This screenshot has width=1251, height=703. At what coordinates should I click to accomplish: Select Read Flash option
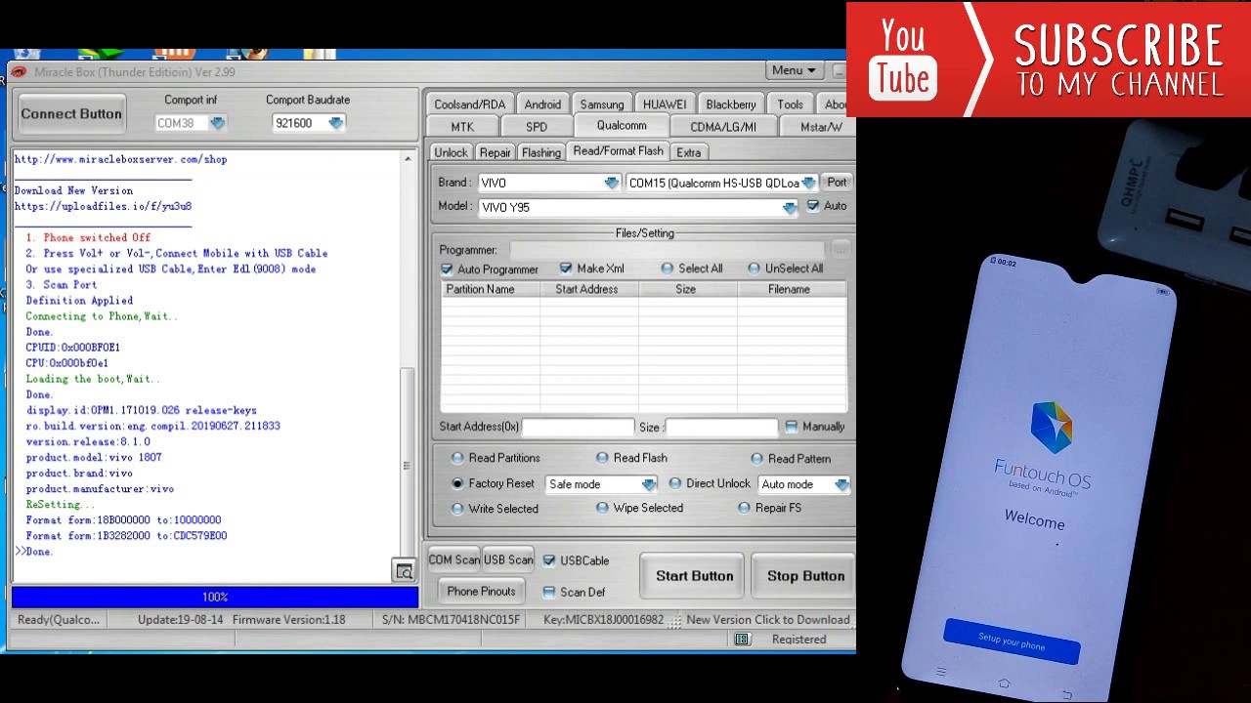[602, 458]
